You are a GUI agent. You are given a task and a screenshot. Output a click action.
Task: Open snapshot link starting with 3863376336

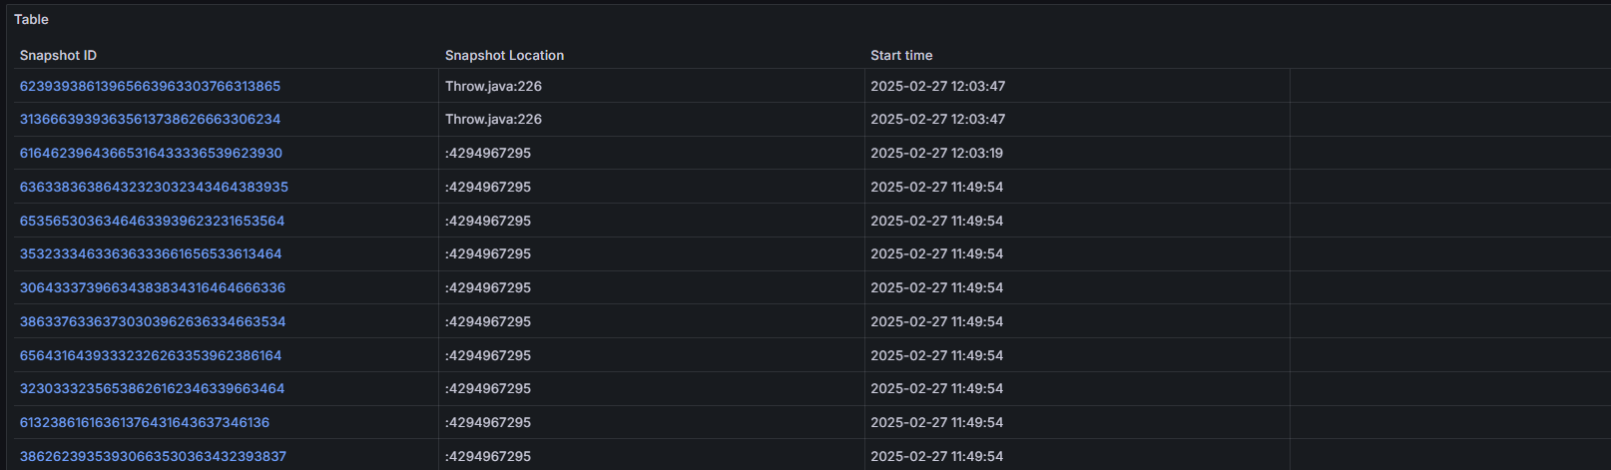coord(153,322)
